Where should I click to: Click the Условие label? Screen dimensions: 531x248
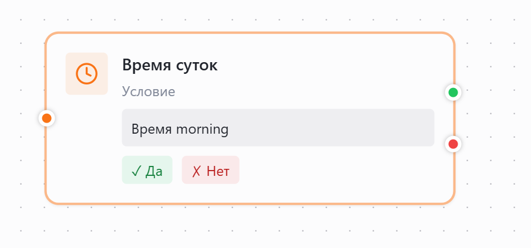point(149,91)
